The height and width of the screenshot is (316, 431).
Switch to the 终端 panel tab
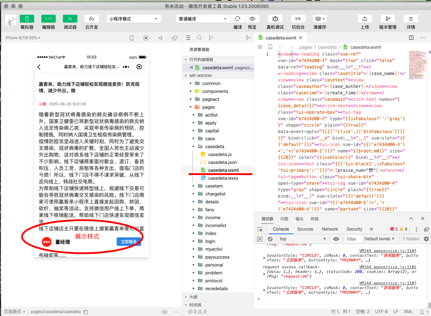tap(315, 219)
